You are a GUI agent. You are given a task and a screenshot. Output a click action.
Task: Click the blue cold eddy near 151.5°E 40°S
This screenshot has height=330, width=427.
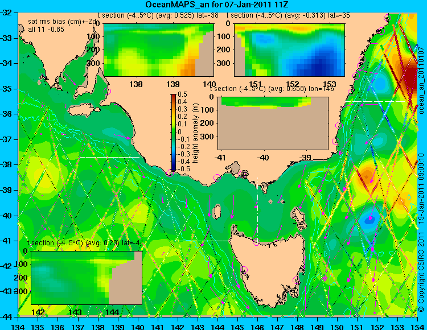[x=369, y=219]
